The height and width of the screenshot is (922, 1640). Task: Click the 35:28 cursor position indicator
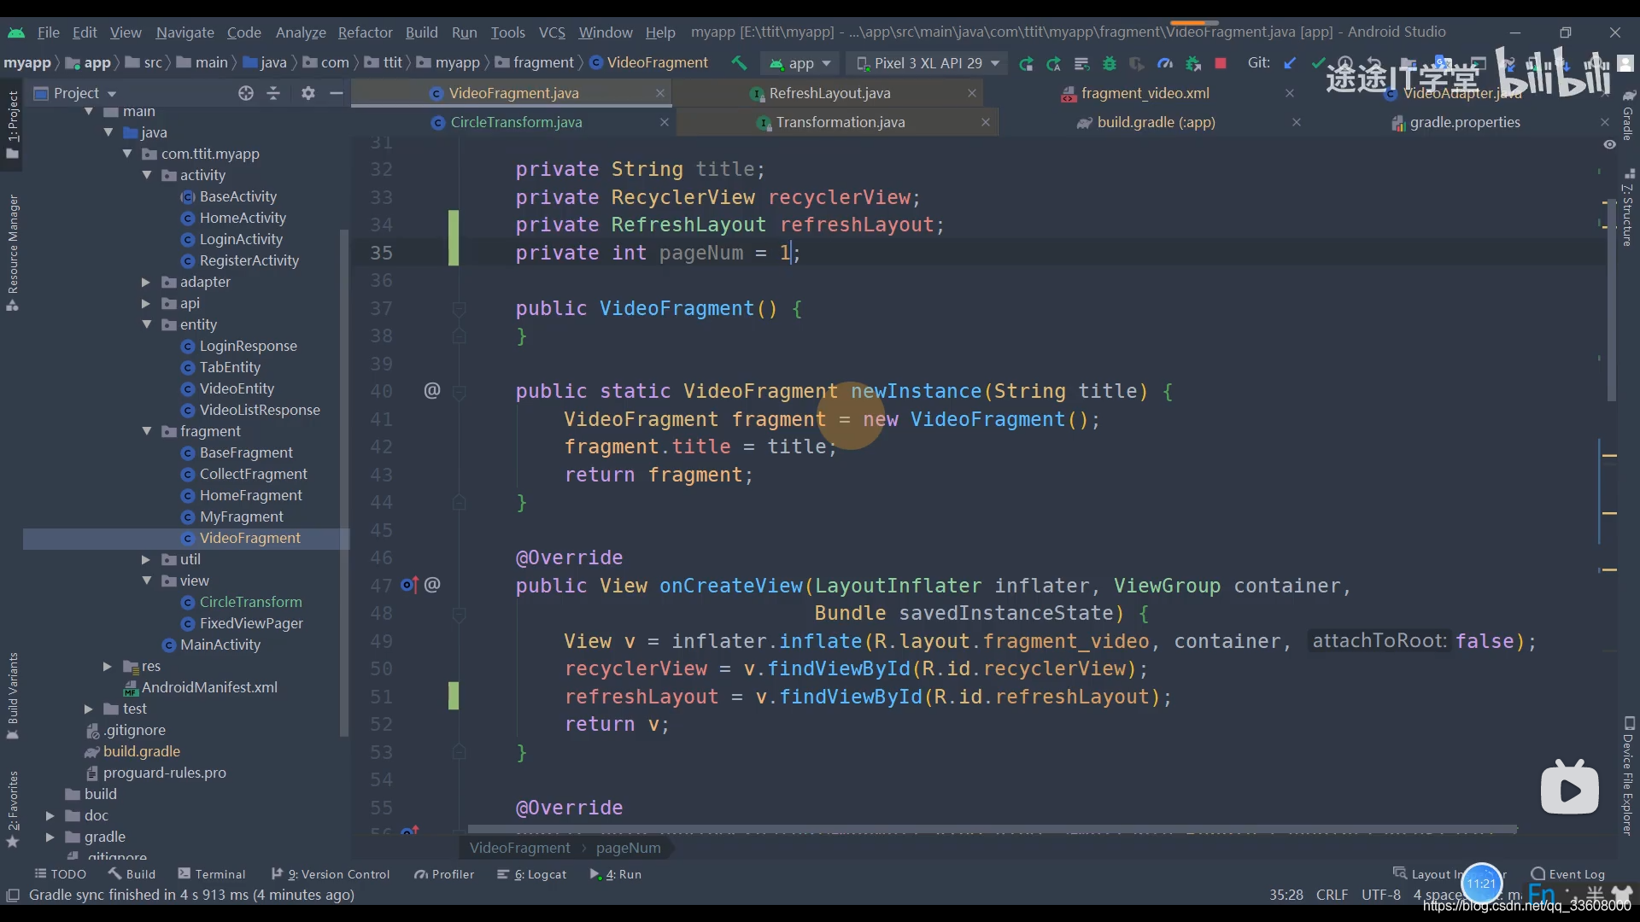(1286, 895)
